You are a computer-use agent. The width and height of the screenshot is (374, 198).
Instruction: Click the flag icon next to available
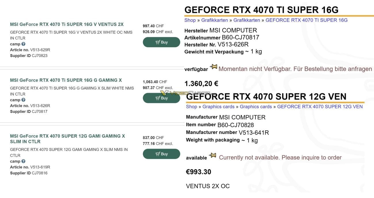click(x=213, y=155)
